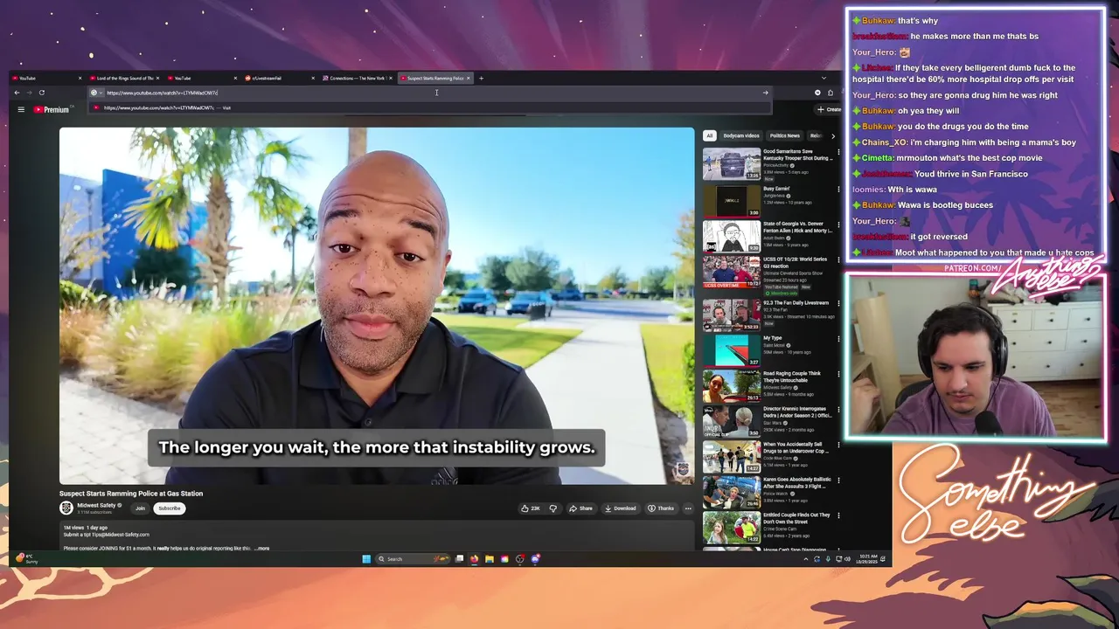Click the main video player area
The height and width of the screenshot is (629, 1119).
(x=377, y=306)
